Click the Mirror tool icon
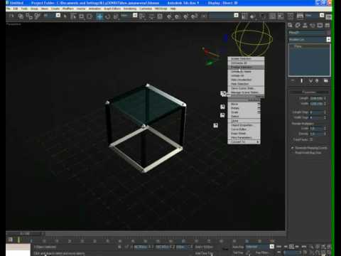 pyautogui.click(x=244, y=16)
